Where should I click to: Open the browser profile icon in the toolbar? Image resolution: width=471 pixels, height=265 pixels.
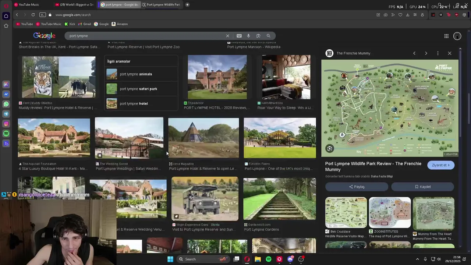click(x=422, y=15)
